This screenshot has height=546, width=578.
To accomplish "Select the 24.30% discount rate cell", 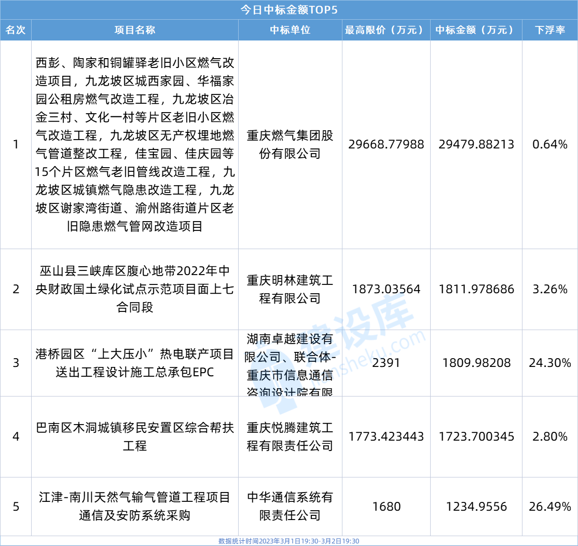I will (x=549, y=363).
